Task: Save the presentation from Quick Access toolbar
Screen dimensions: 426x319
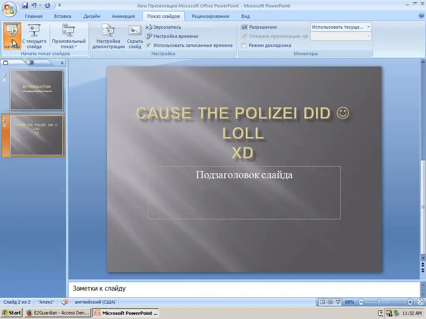Action: [25, 5]
